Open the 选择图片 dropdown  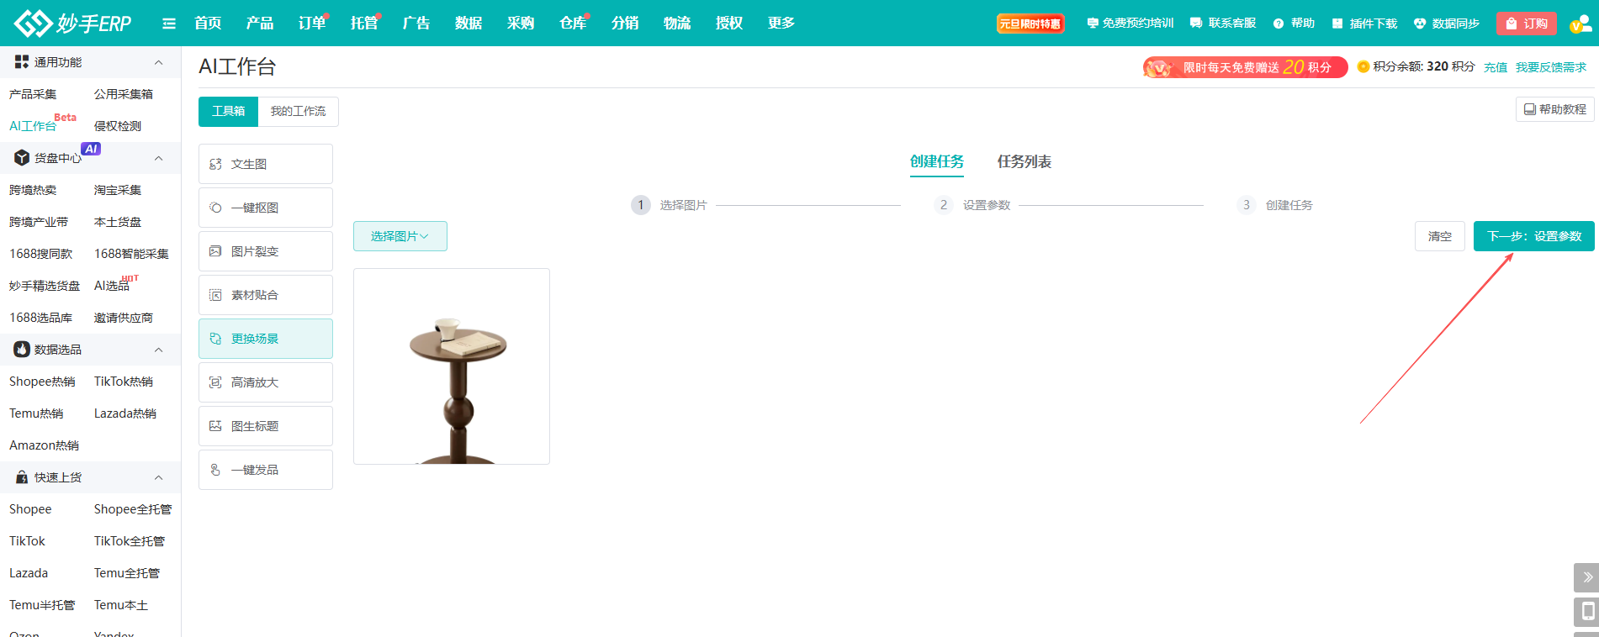click(x=400, y=236)
